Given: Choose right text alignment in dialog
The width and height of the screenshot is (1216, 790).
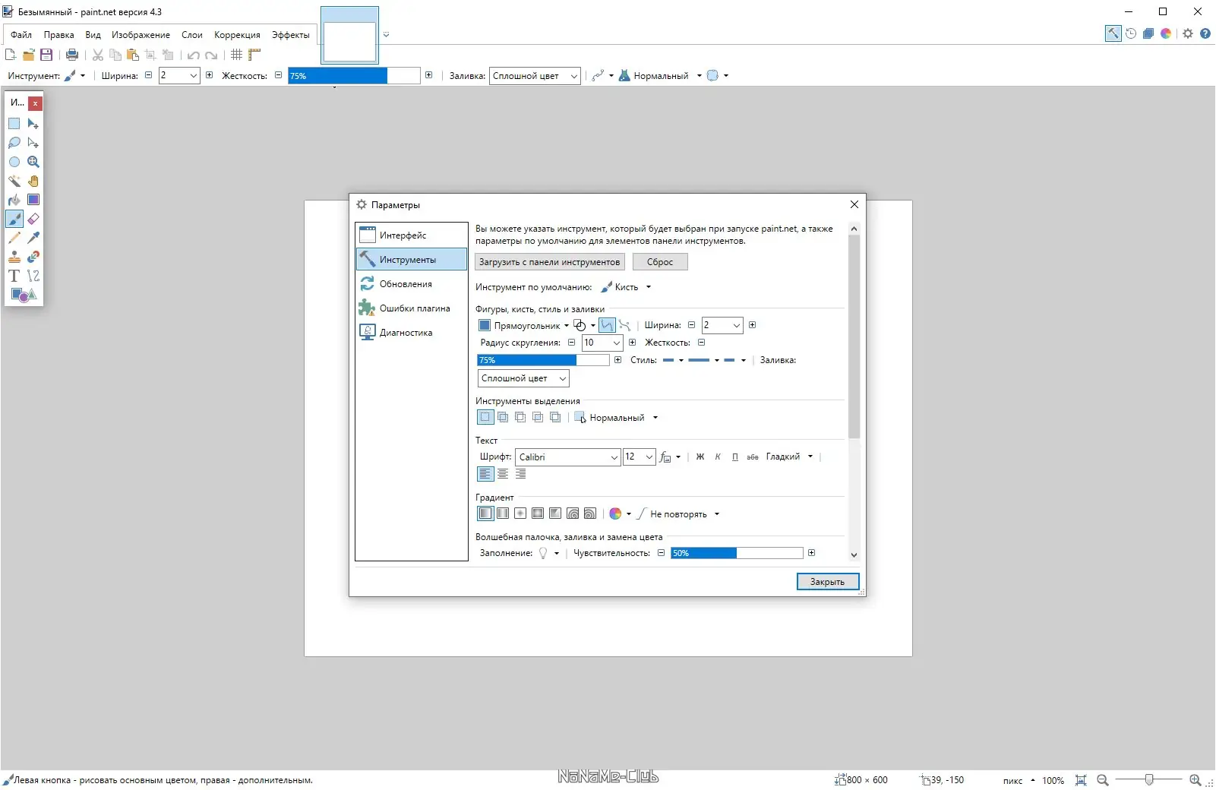Looking at the screenshot, I should pos(520,474).
